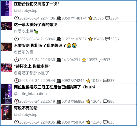Open the '有说不完的话' post title

[x=26, y=108]
